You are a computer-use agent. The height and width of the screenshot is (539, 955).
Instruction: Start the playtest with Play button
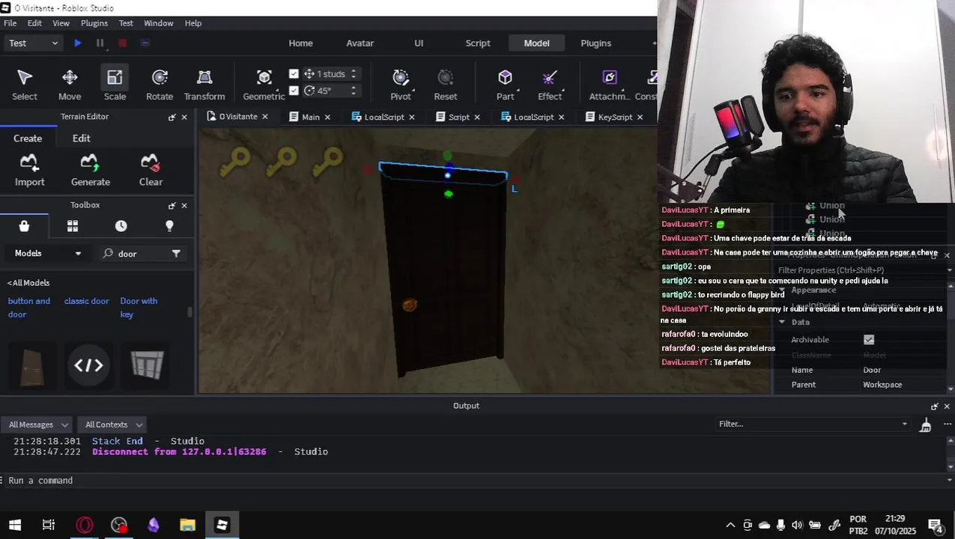tap(78, 43)
